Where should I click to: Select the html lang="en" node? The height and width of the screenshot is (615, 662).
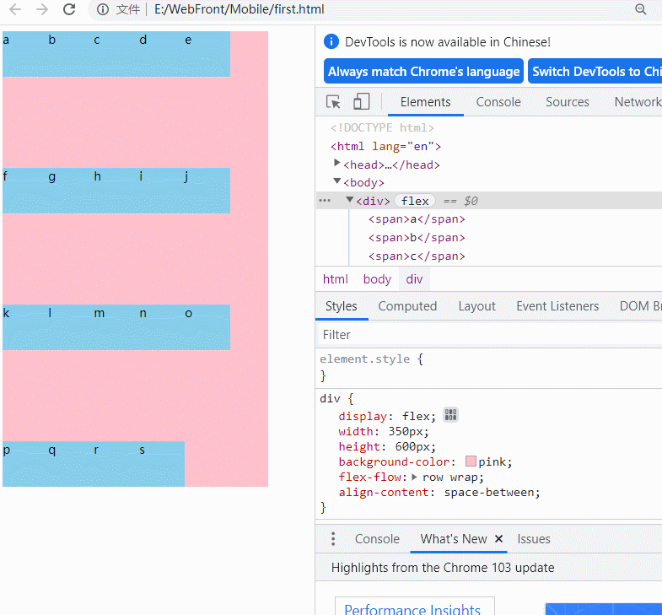coord(385,146)
